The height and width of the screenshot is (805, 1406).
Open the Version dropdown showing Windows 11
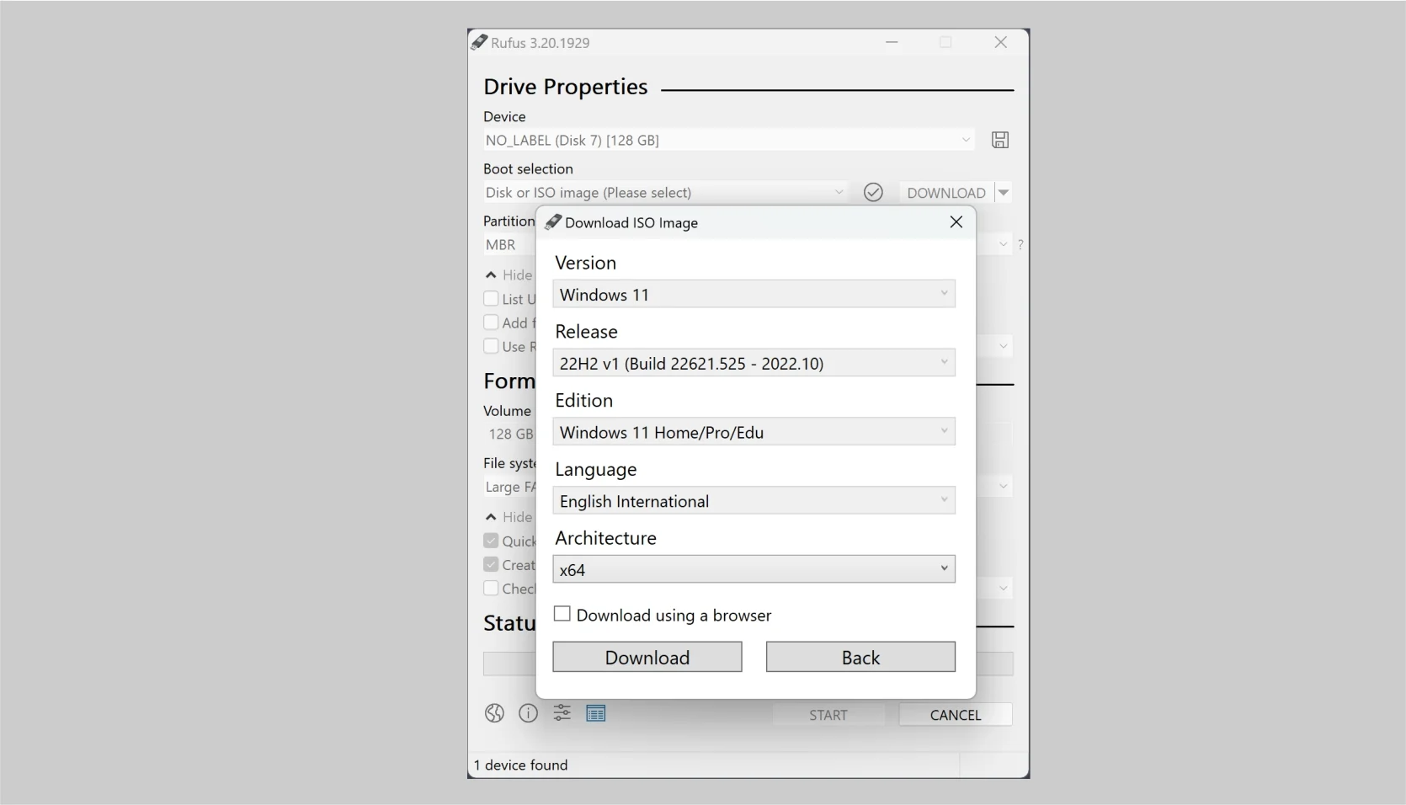(754, 294)
